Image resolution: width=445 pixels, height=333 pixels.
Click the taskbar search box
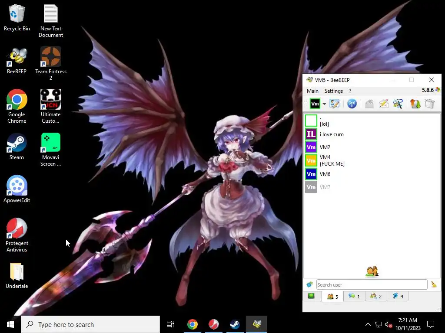tap(90, 324)
